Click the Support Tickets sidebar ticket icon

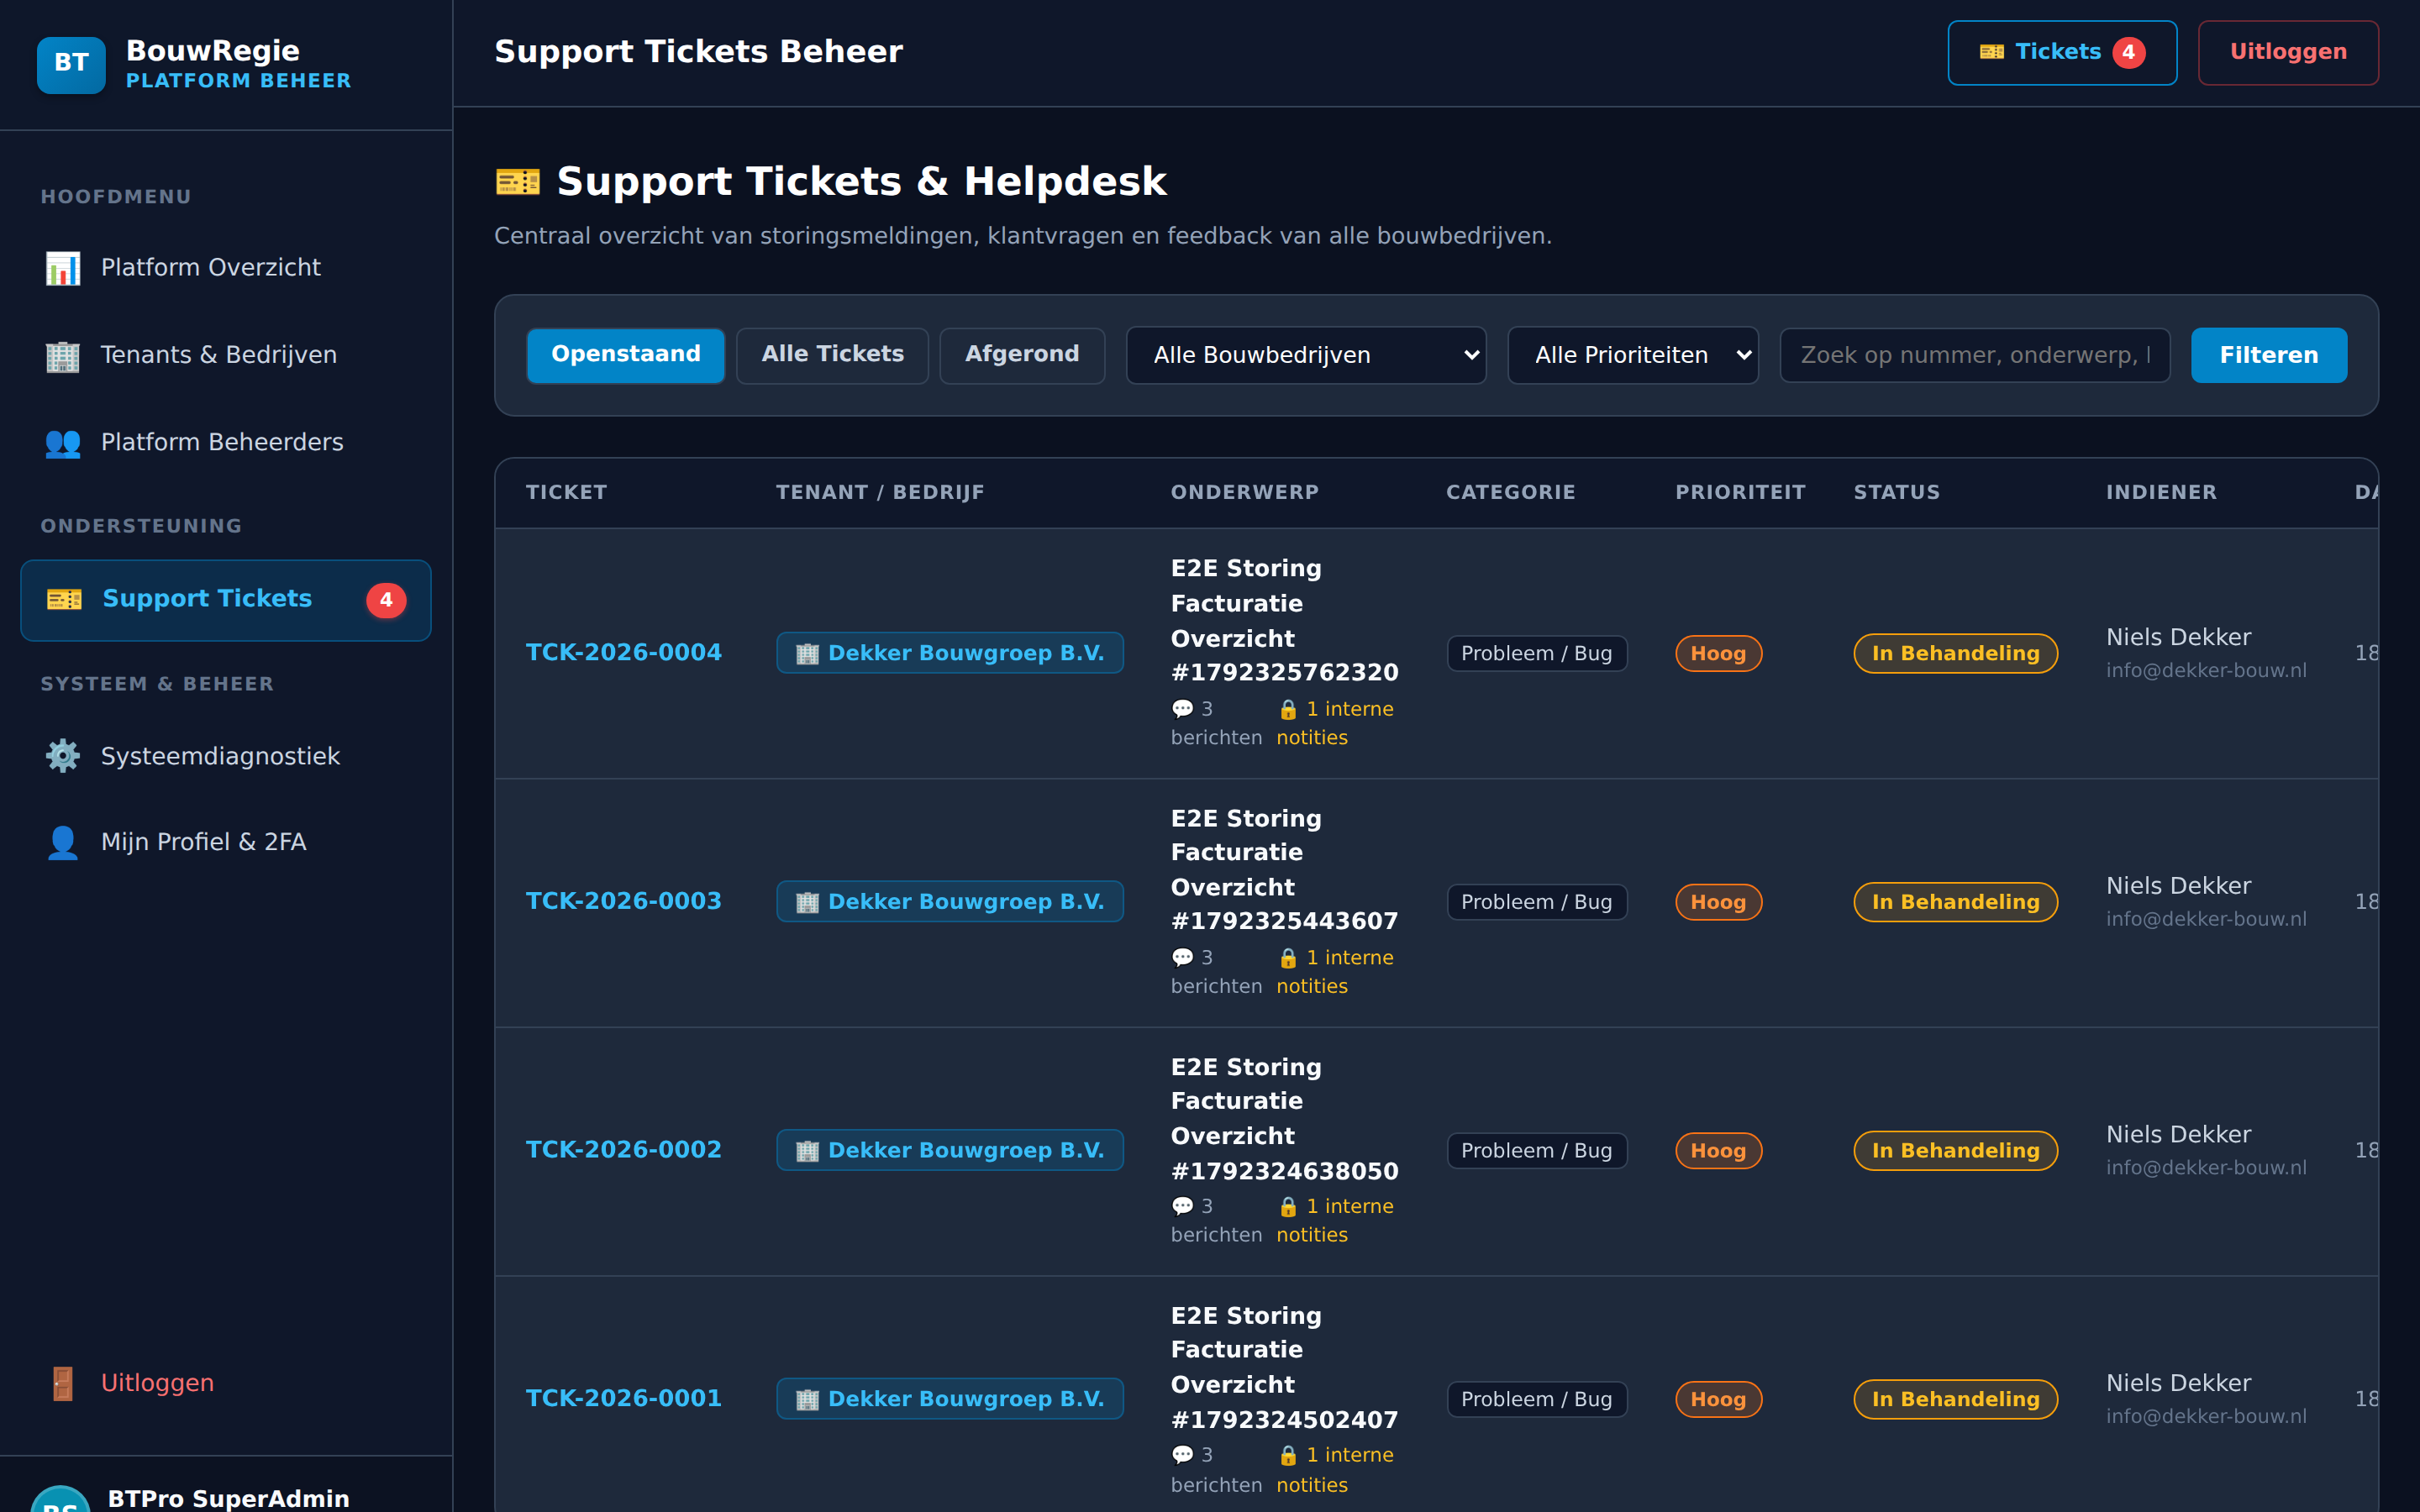[65, 599]
